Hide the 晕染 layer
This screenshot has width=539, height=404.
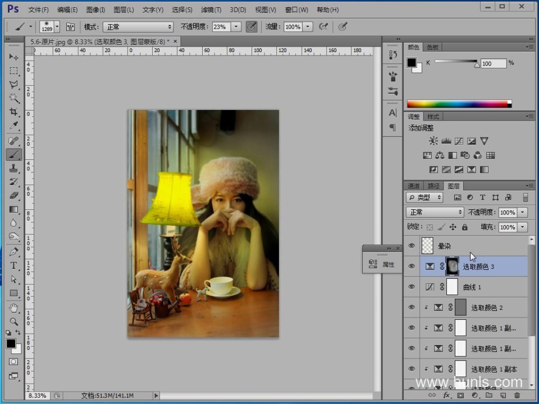coord(412,246)
